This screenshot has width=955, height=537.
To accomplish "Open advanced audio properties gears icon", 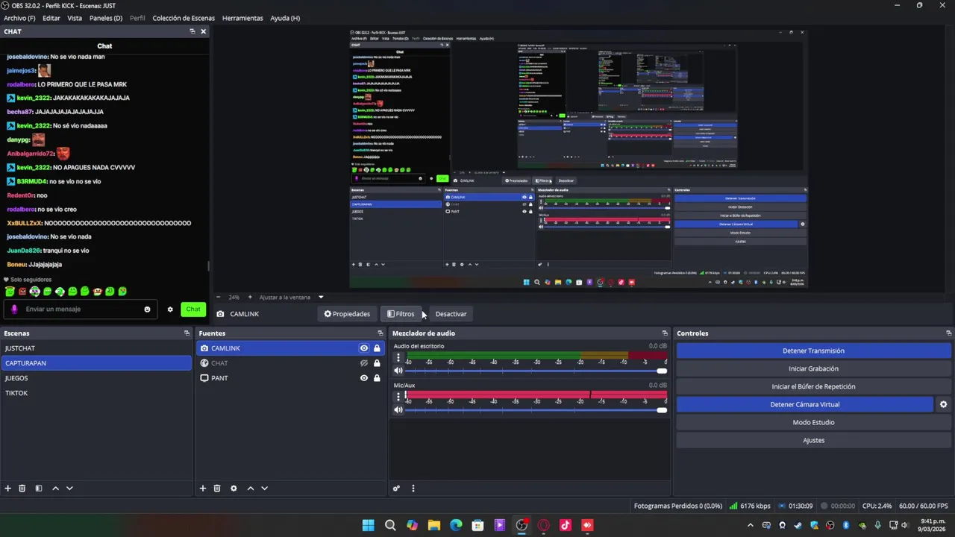I will [x=396, y=489].
